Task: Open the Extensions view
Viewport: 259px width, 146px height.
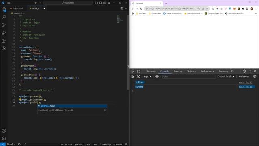Action: click(4, 41)
